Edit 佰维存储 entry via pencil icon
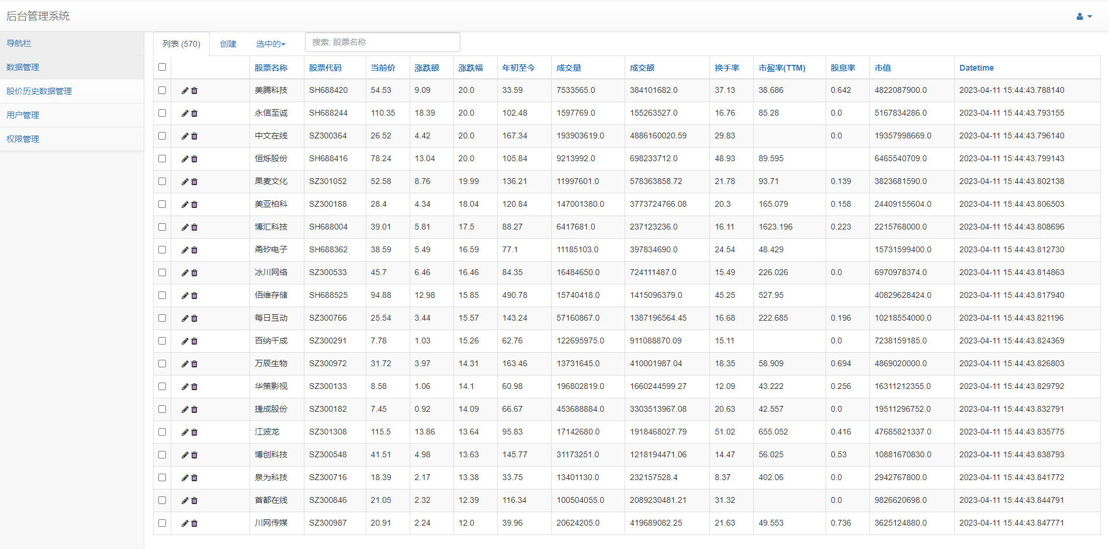The width and height of the screenshot is (1109, 549). pos(185,296)
